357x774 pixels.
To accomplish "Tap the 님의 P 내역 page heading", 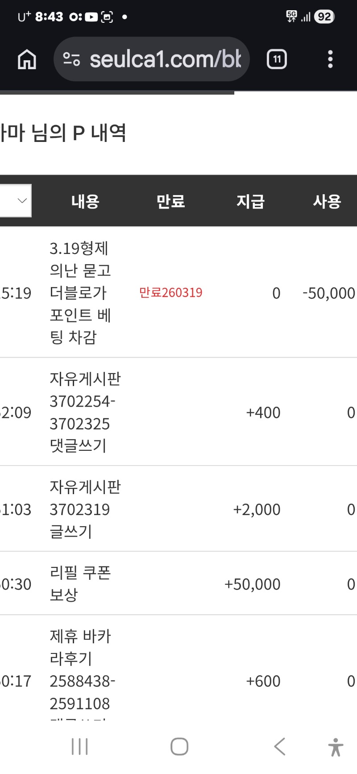I will point(63,133).
